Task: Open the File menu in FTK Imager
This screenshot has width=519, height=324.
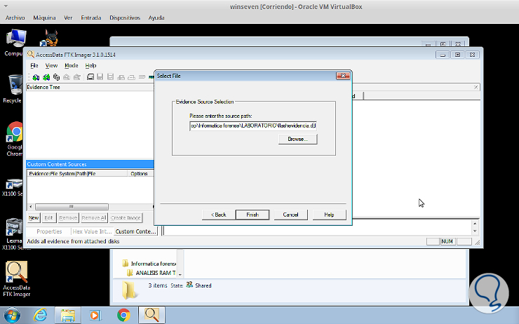Action: pos(34,65)
